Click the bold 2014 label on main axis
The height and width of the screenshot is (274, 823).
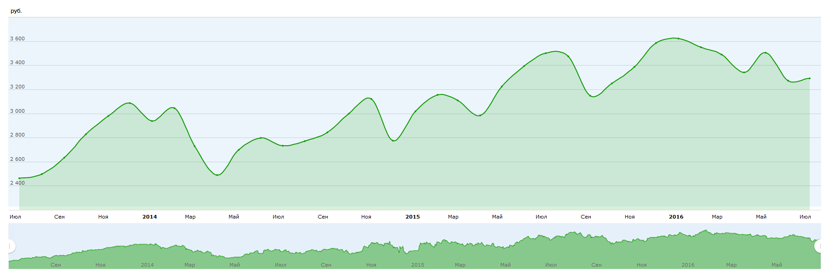click(150, 217)
